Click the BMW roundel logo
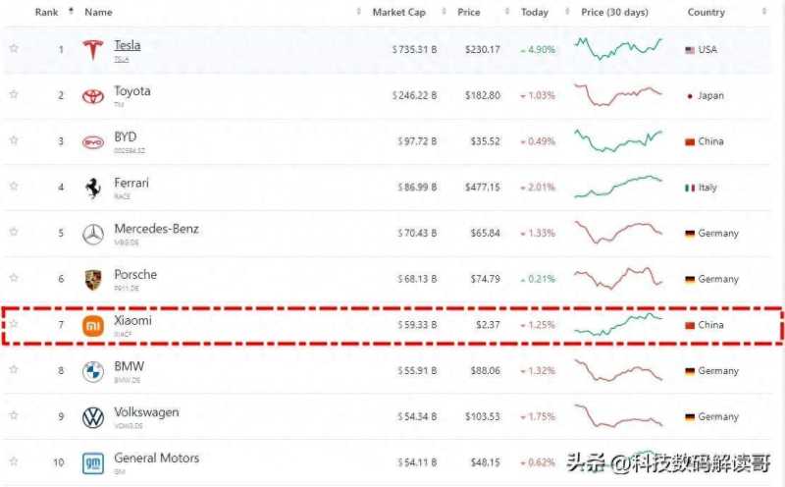785x487 pixels. click(x=93, y=371)
